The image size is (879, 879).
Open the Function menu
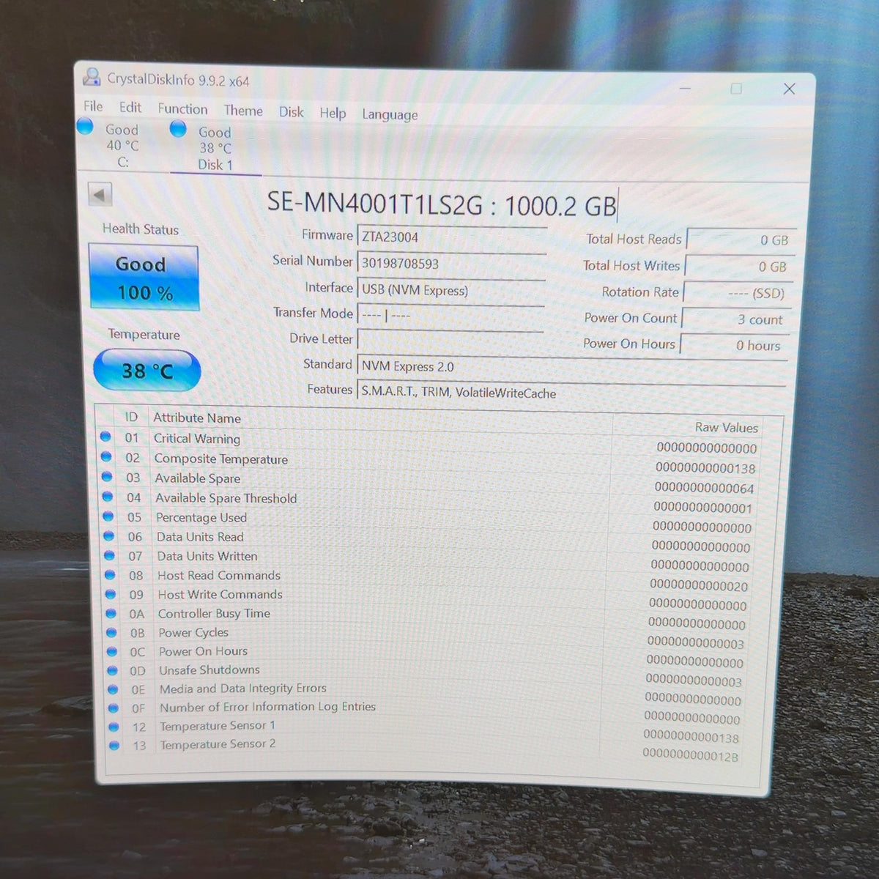182,108
